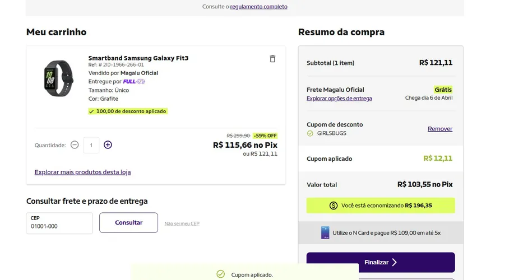Click Explorar mais produtos desta loja
Screen dimensions: 514x280
(x=82, y=172)
